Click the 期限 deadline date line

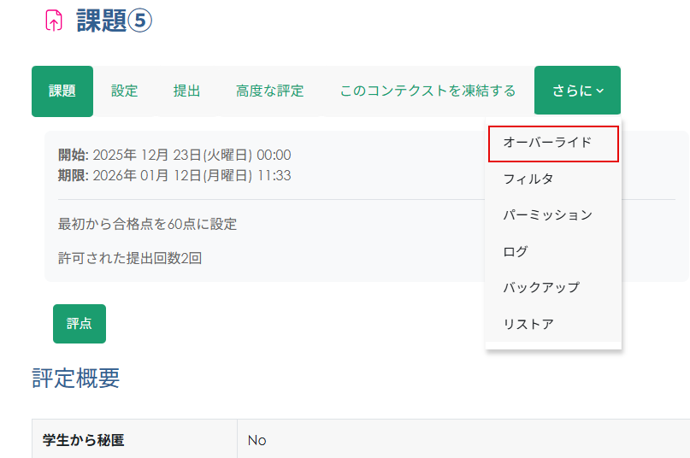174,175
